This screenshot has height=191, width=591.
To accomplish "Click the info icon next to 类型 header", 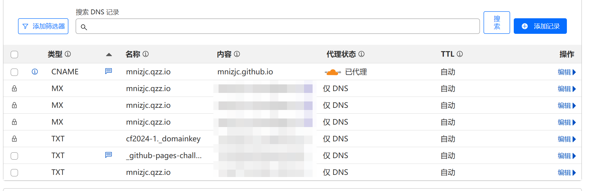I will pos(68,54).
